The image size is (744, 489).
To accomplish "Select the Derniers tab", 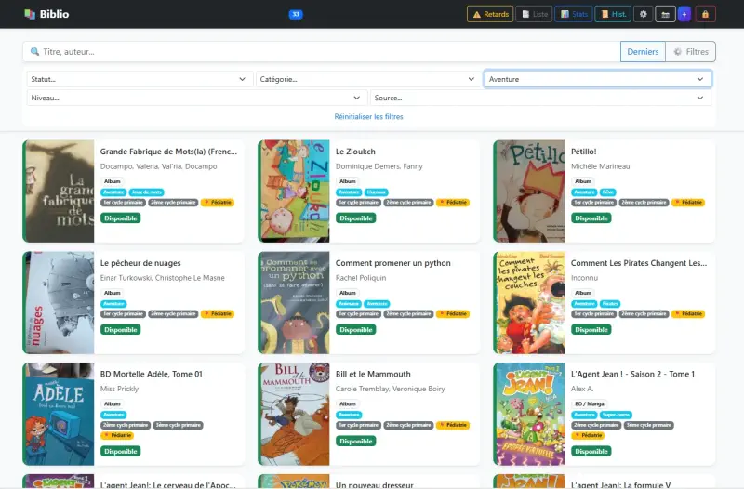I will [x=643, y=52].
